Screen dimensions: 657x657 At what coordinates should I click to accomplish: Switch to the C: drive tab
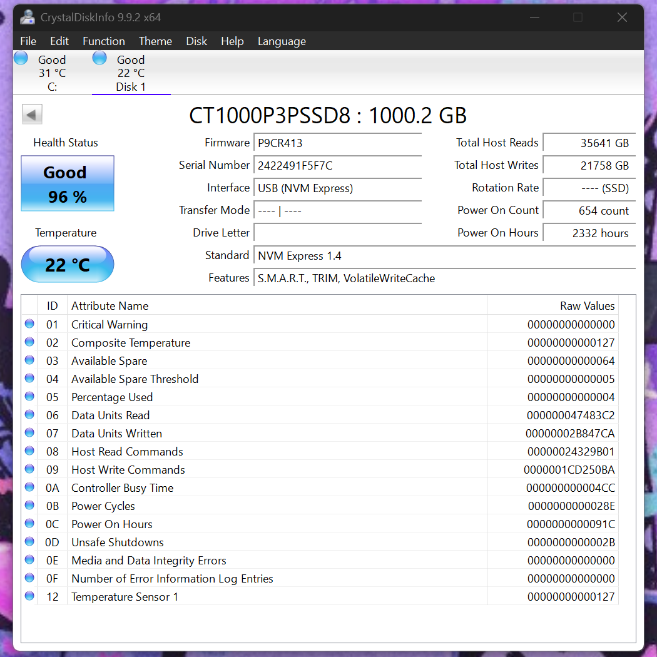[53, 73]
